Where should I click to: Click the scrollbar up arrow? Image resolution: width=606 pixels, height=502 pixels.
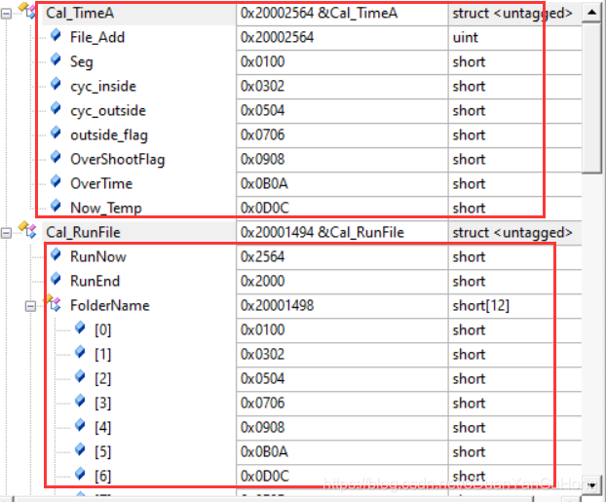tap(591, 12)
